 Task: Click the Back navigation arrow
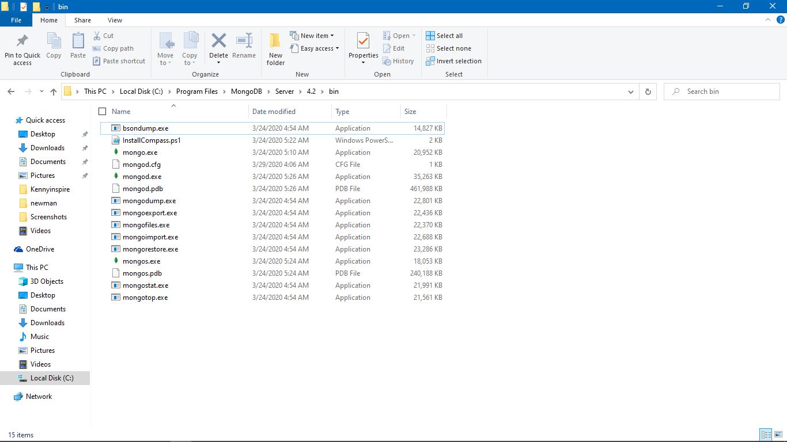11,92
